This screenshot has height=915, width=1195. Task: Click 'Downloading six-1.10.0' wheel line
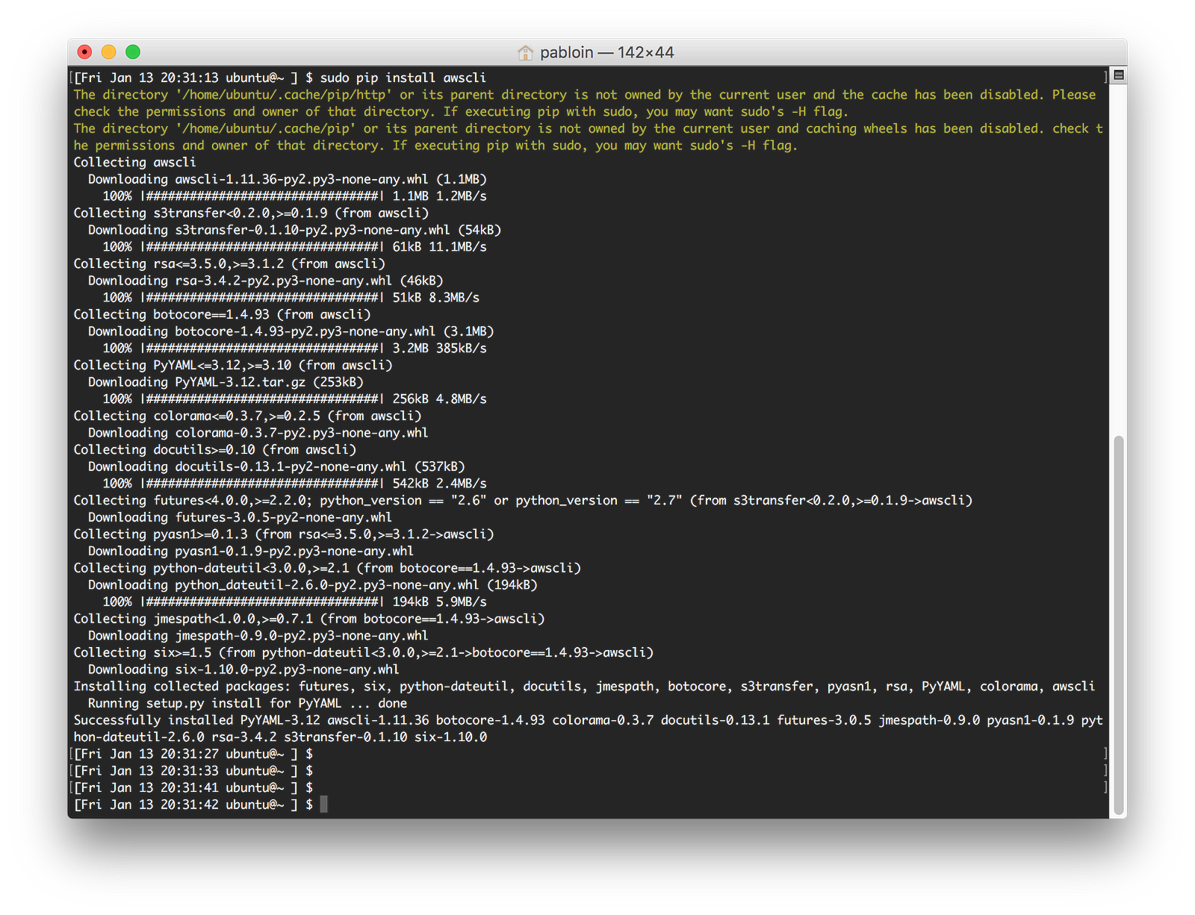pos(243,669)
